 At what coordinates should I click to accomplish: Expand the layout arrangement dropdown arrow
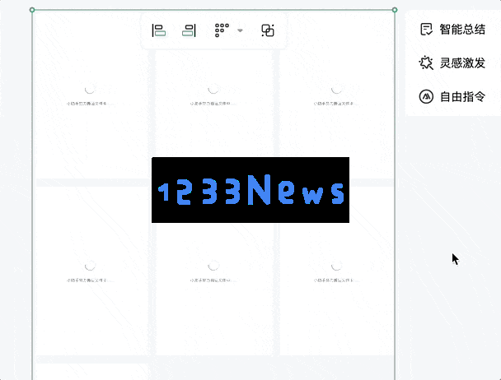[241, 30]
